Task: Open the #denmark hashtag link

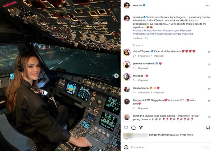Action: [x=185, y=30]
